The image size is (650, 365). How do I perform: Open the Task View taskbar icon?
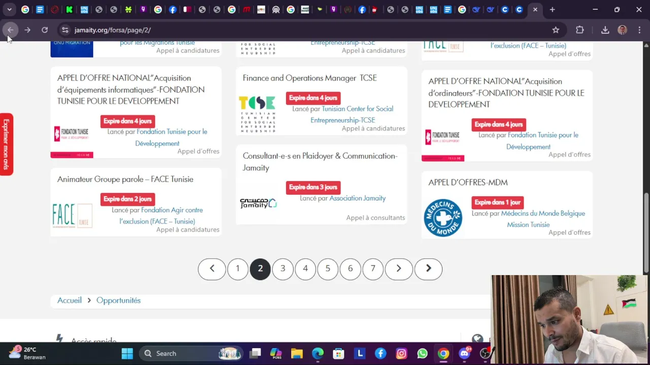(255, 353)
